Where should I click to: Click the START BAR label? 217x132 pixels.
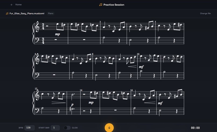44,128
